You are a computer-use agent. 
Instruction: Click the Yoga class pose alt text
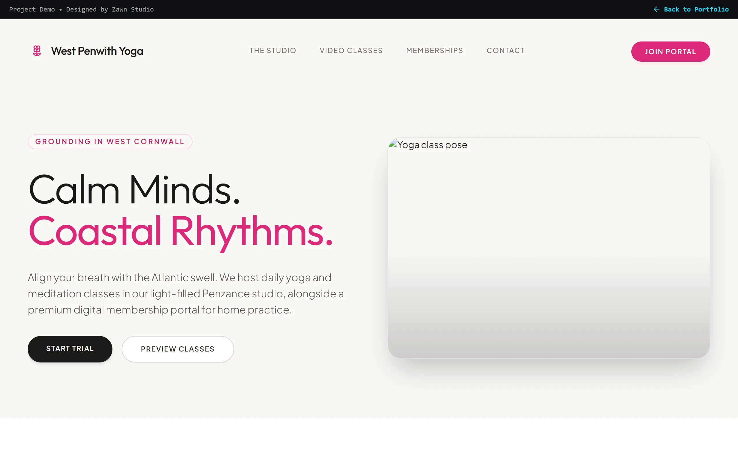click(x=432, y=145)
